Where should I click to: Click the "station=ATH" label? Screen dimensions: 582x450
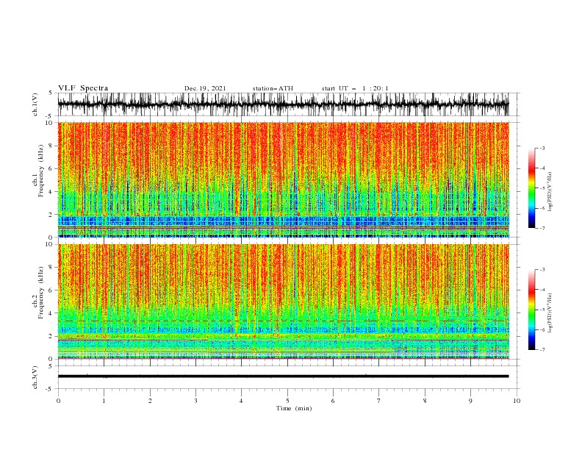point(273,88)
